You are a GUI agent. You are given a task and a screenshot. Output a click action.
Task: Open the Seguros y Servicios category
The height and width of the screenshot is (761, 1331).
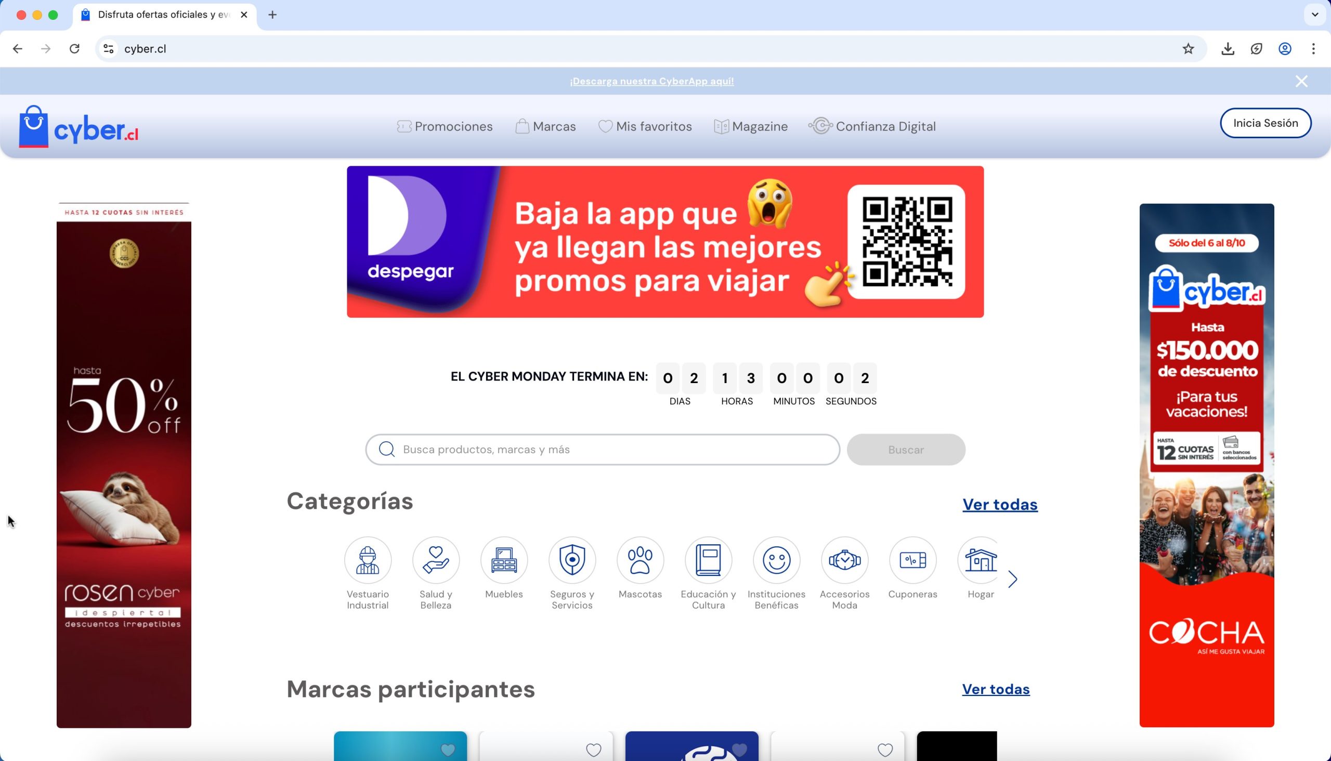572,560
